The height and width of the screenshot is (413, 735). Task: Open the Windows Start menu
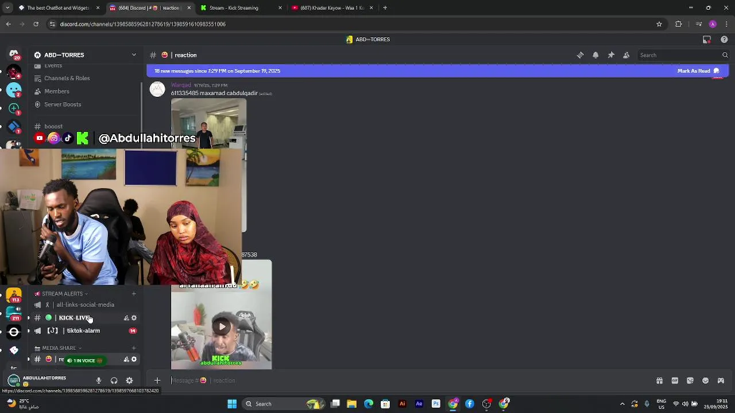tap(232, 404)
